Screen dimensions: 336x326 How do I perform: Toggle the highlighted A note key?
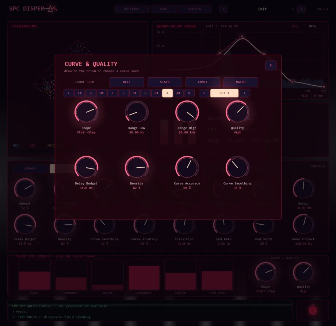click(x=167, y=93)
